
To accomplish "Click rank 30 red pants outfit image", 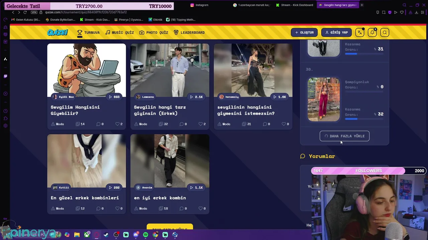I will [x=324, y=99].
